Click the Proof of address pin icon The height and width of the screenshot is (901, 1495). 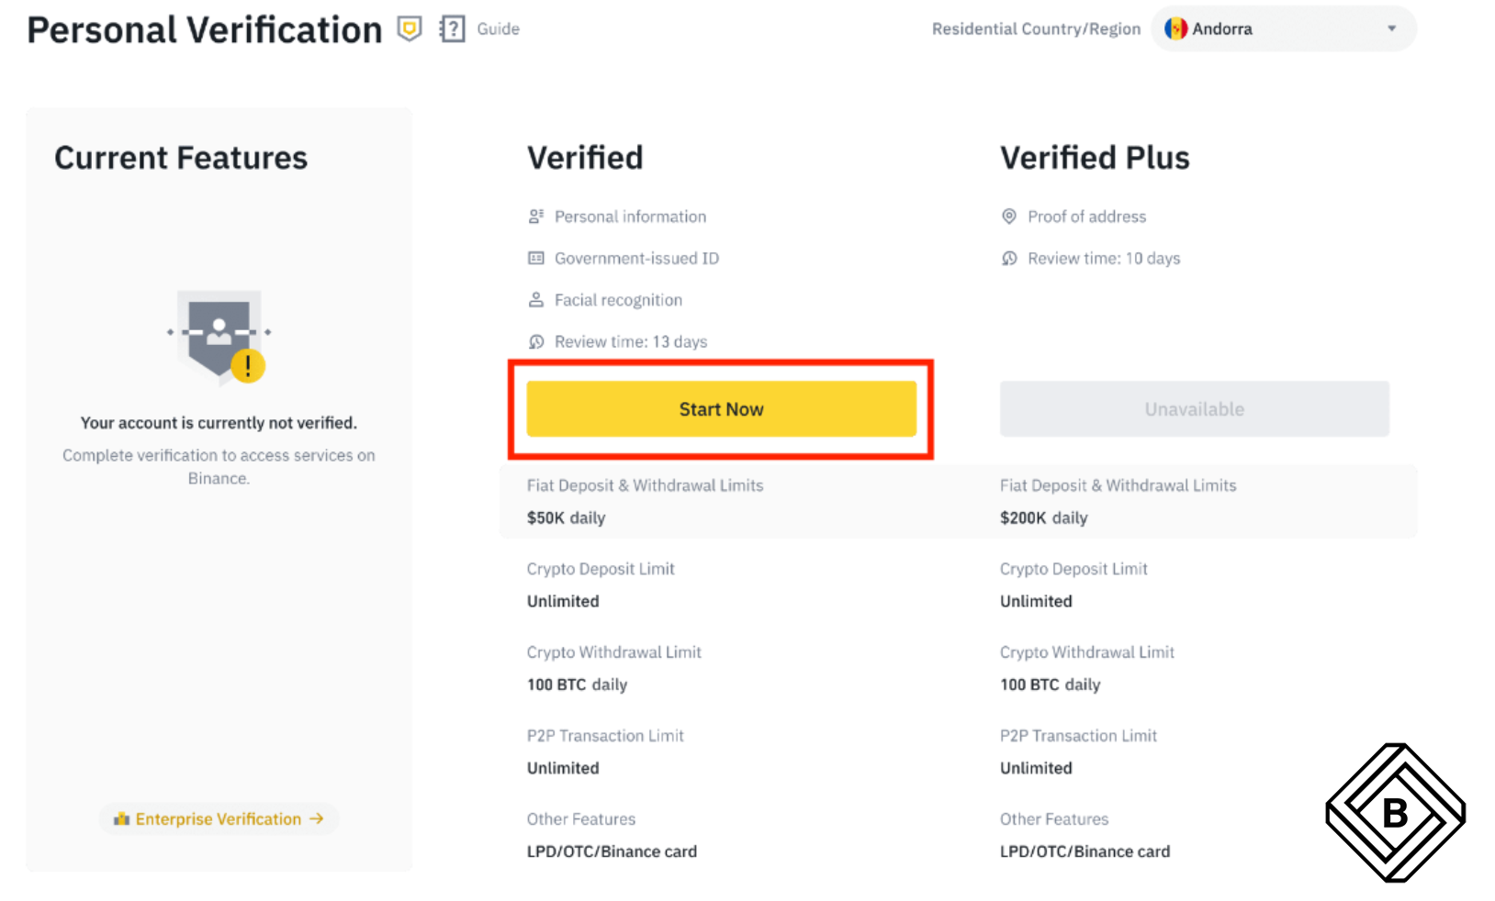click(x=1009, y=217)
